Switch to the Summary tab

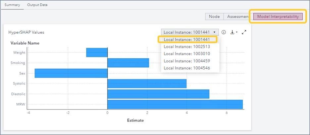click(12, 5)
